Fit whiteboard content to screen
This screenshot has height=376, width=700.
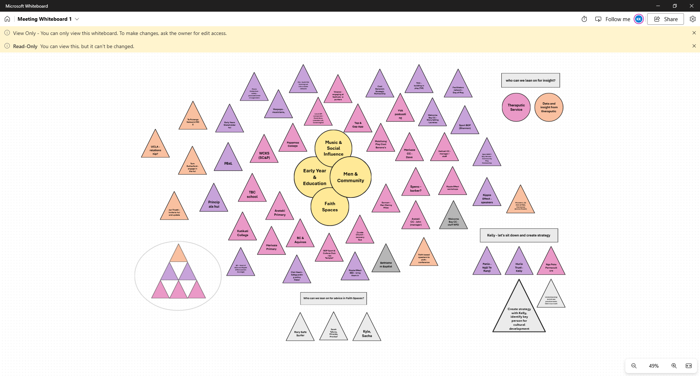(x=689, y=366)
